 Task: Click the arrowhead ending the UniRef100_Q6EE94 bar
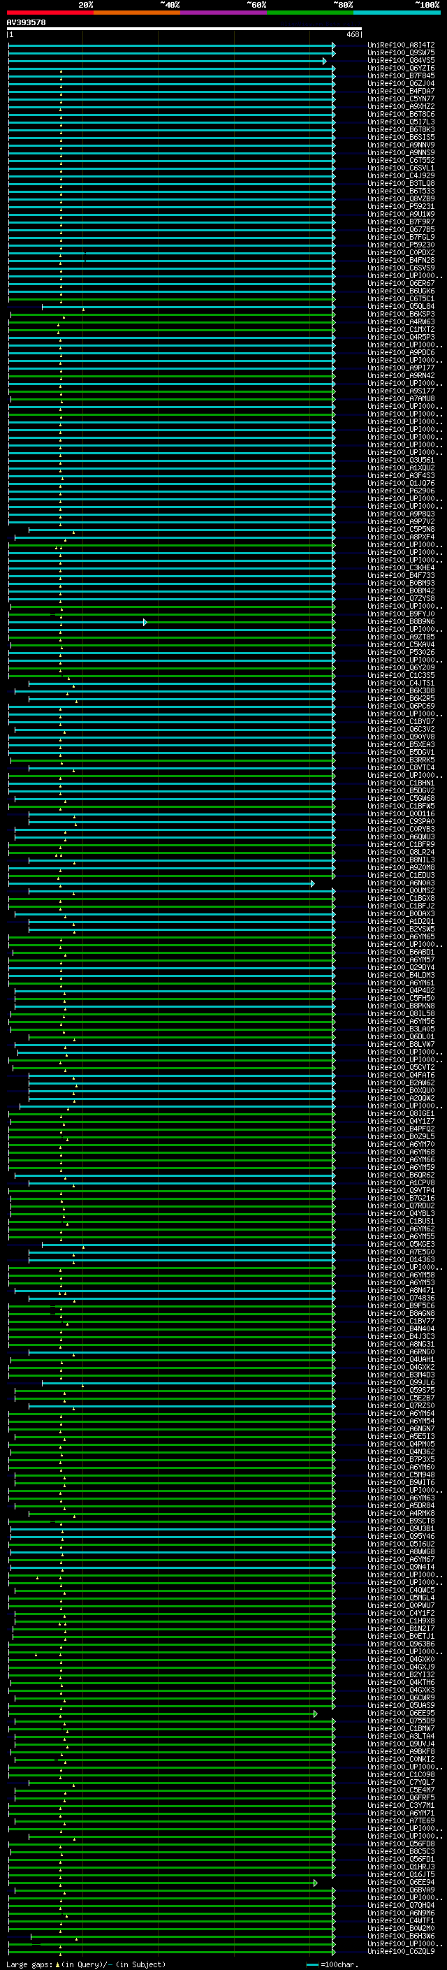click(x=315, y=1882)
